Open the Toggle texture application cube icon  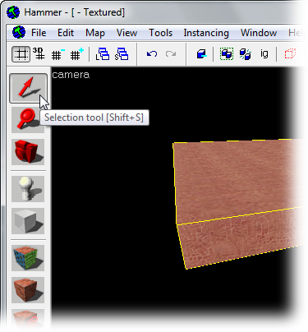[x=28, y=258]
